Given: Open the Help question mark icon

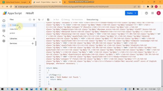Looking at the screenshot, I should pos(146,13).
